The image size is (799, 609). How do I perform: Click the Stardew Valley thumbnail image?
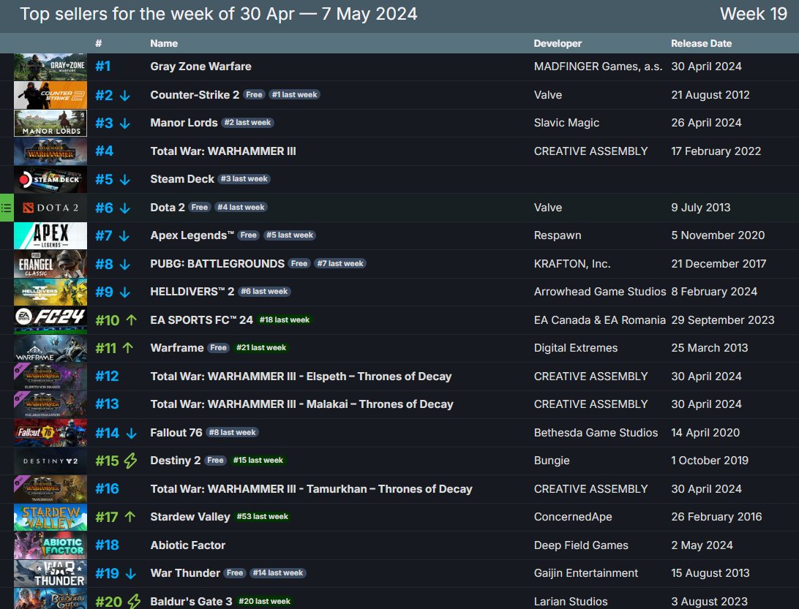tap(50, 517)
